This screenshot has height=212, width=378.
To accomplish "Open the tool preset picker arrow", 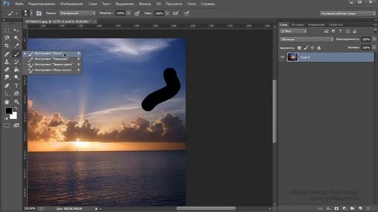I will point(17,14).
